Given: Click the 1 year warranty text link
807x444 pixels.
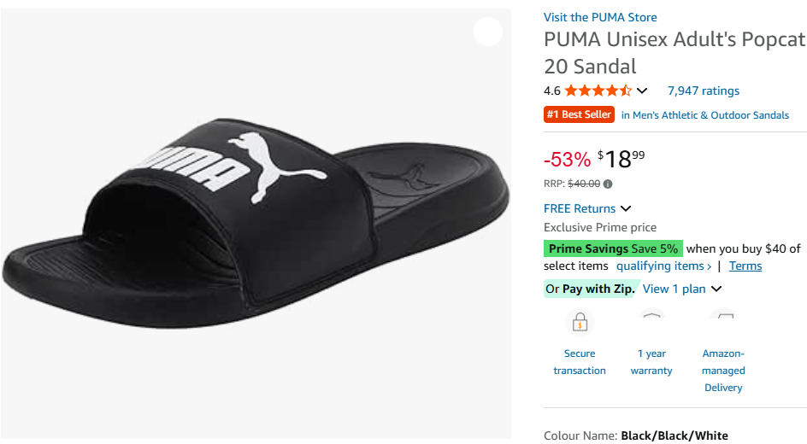Looking at the screenshot, I should tap(651, 362).
